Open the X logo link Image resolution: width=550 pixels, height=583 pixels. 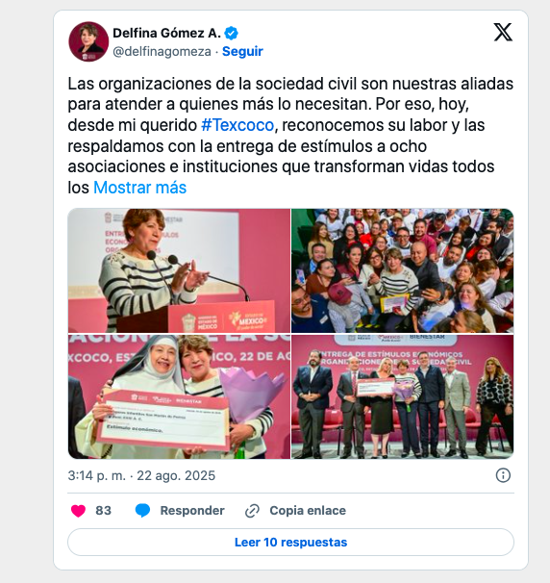click(x=503, y=33)
